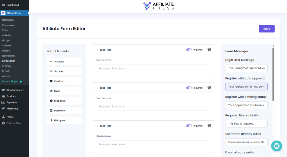Click the Profile user icon

(3, 117)
